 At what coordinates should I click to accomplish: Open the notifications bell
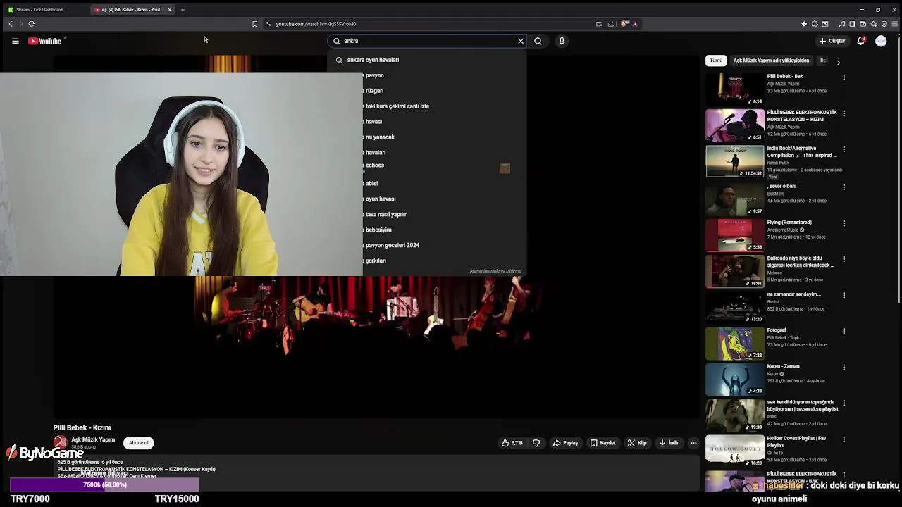860,41
